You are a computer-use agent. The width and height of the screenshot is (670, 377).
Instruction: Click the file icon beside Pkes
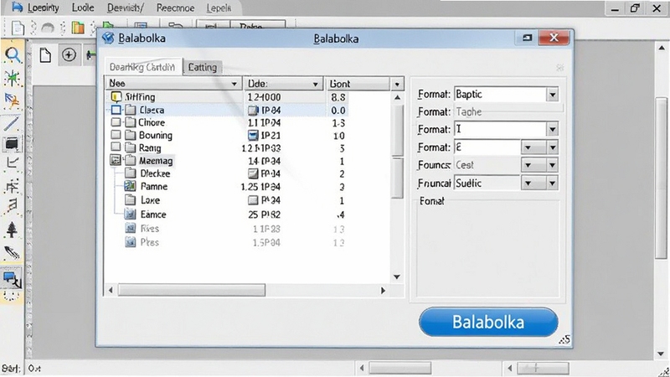coord(130,242)
